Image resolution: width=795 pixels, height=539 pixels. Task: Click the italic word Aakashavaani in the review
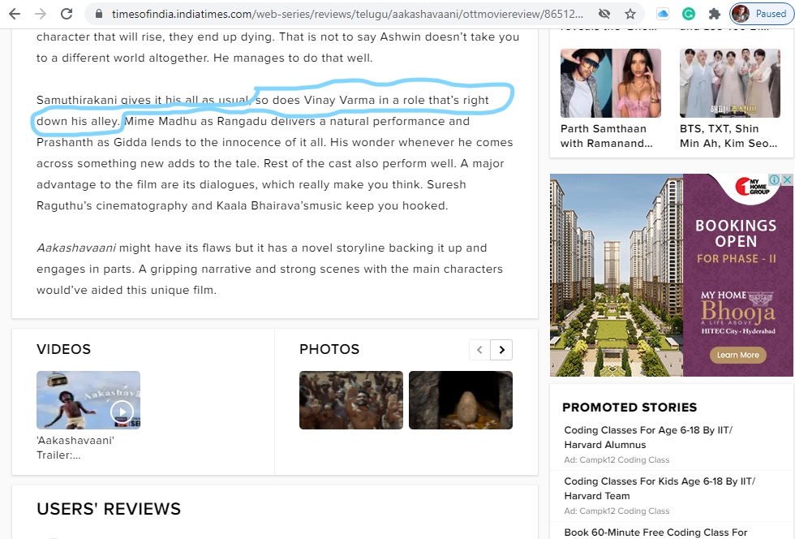point(76,248)
